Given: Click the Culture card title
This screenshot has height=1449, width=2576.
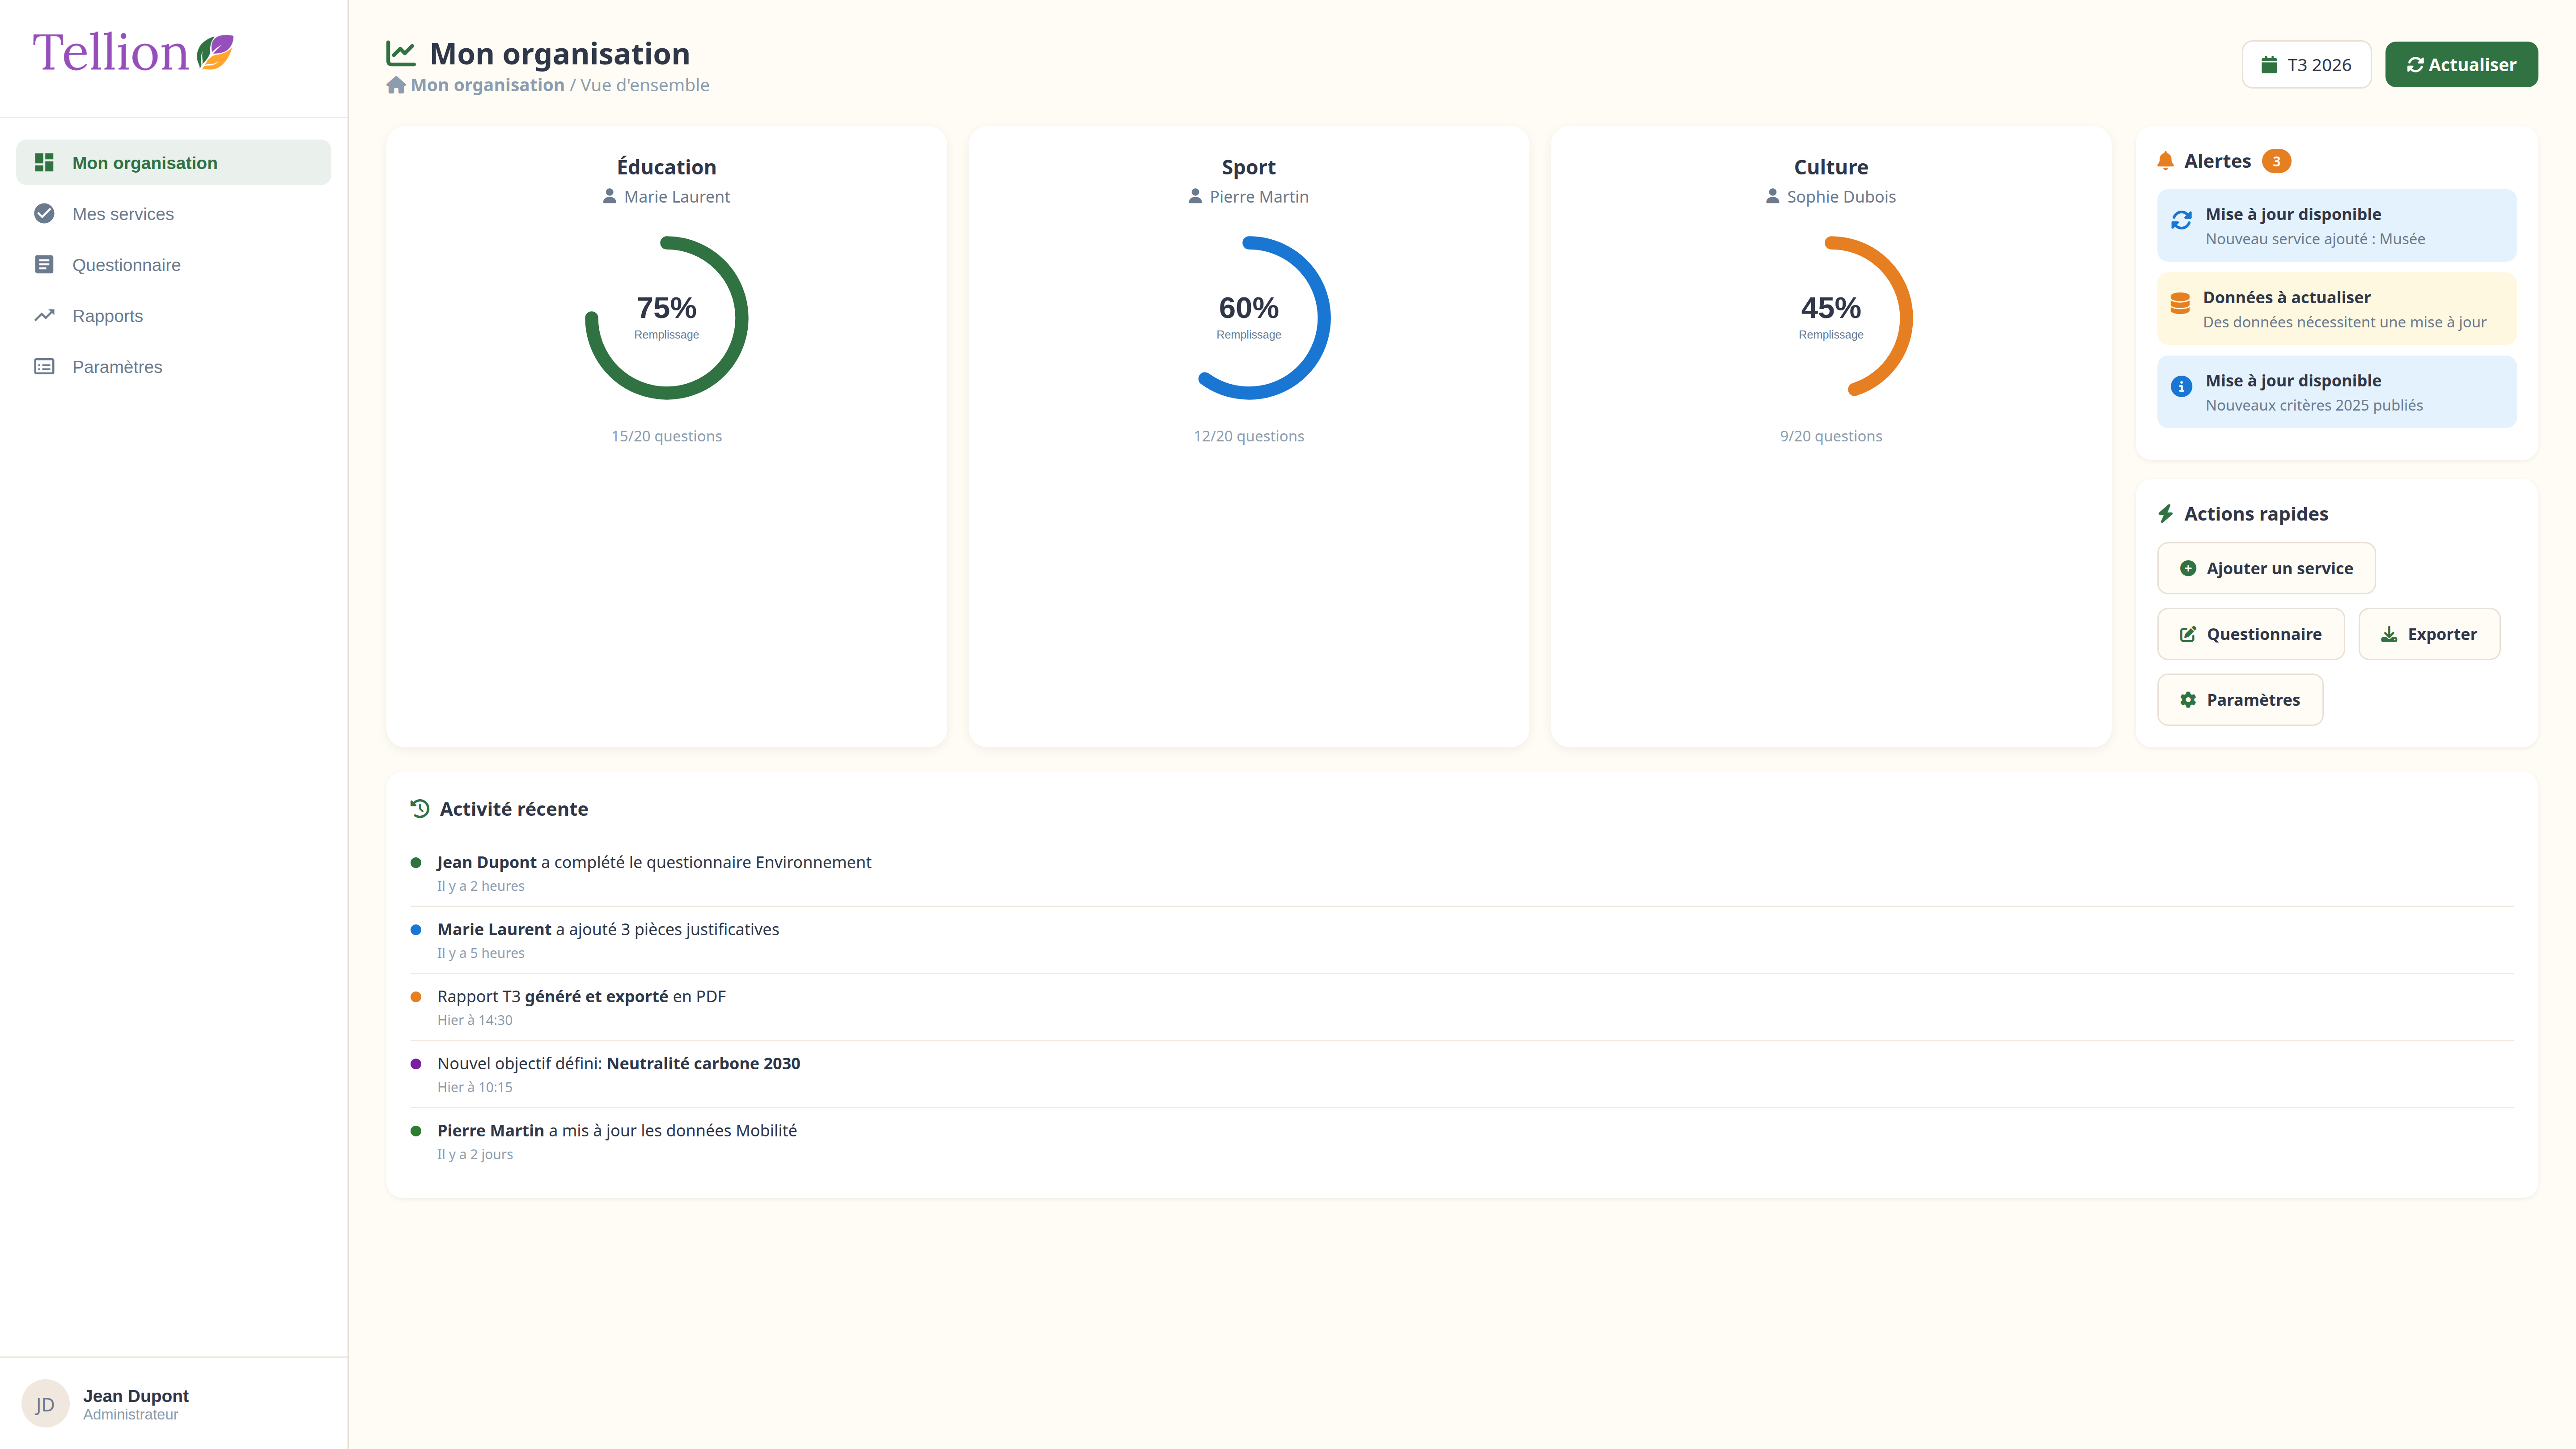Looking at the screenshot, I should (1830, 167).
